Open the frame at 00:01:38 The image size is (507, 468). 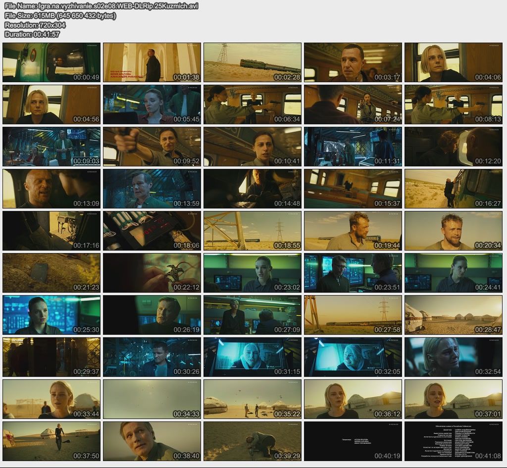tap(152, 62)
